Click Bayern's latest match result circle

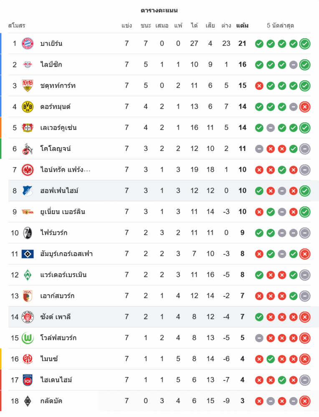click(x=305, y=43)
